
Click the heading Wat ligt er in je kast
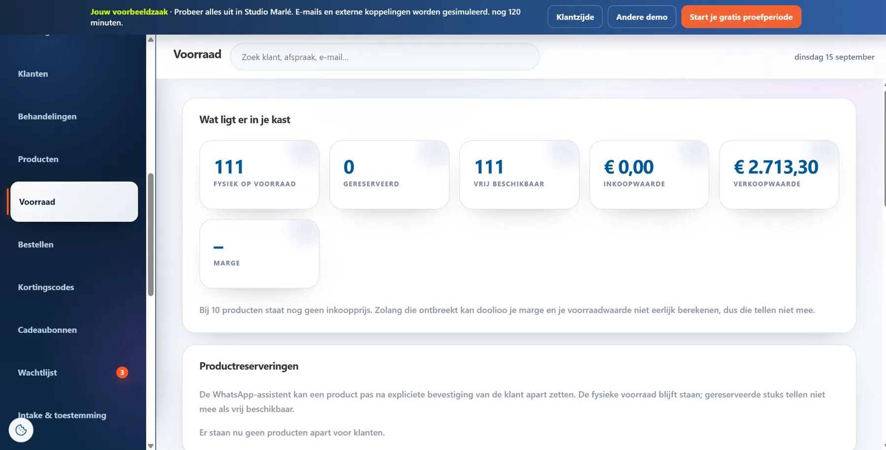click(245, 120)
